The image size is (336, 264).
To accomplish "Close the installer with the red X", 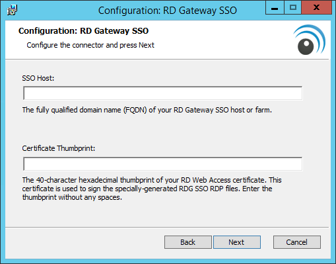I will [316, 8].
